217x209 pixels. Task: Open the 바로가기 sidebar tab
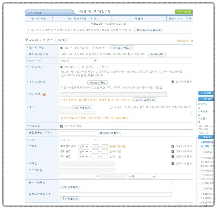click(x=207, y=137)
